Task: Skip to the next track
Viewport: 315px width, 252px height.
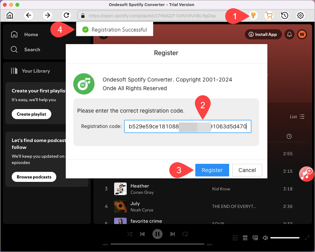Action: pyautogui.click(x=172, y=234)
